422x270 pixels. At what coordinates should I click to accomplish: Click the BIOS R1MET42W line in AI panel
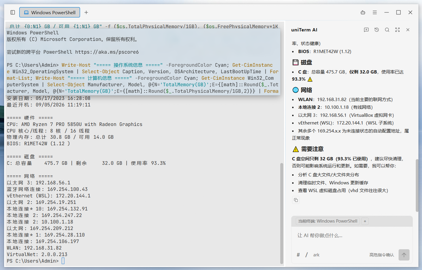point(325,52)
